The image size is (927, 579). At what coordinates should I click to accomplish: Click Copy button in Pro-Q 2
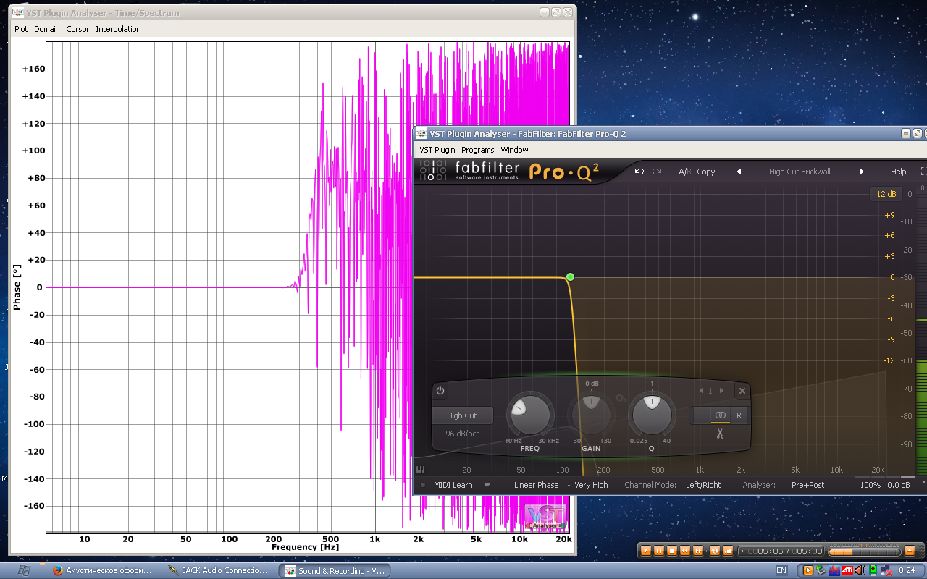(x=705, y=172)
